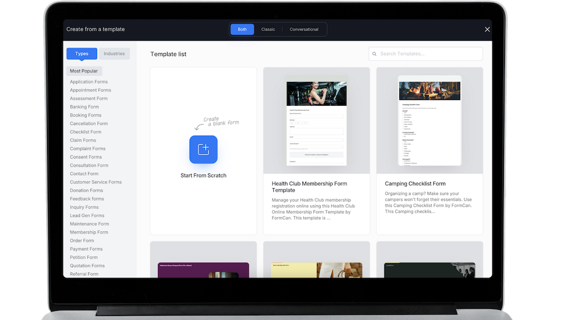Switch to the Conversational tab
Screen dimensions: 568x320
pos(304,30)
